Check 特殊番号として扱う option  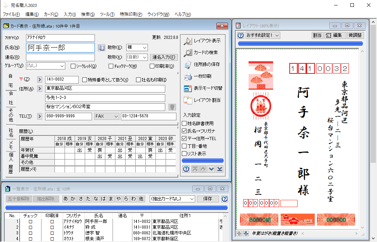[85, 80]
